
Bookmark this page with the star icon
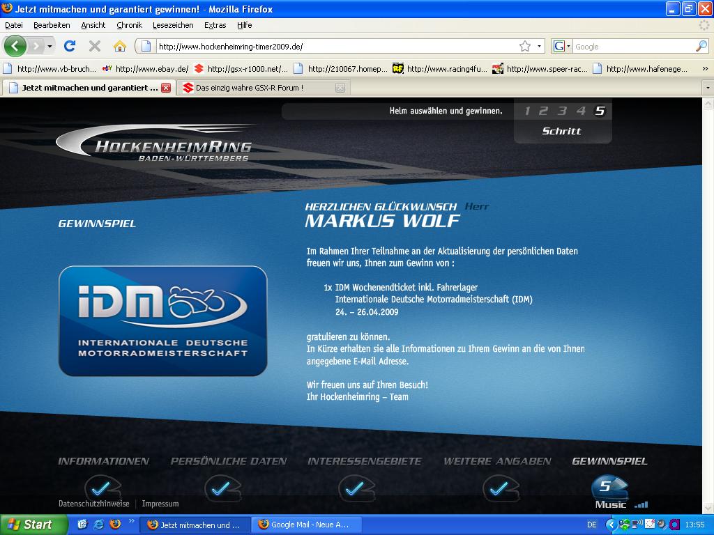point(525,46)
